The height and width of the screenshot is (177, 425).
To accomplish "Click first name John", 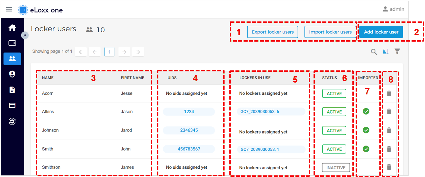I will pyautogui.click(x=126, y=149).
